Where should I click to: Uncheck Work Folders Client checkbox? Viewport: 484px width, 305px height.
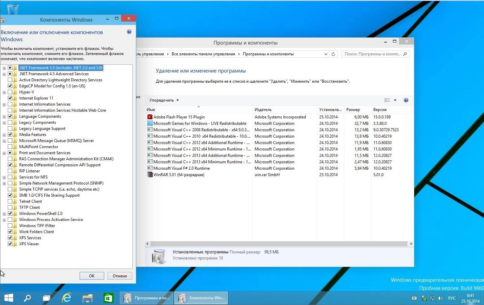pyautogui.click(x=10, y=232)
